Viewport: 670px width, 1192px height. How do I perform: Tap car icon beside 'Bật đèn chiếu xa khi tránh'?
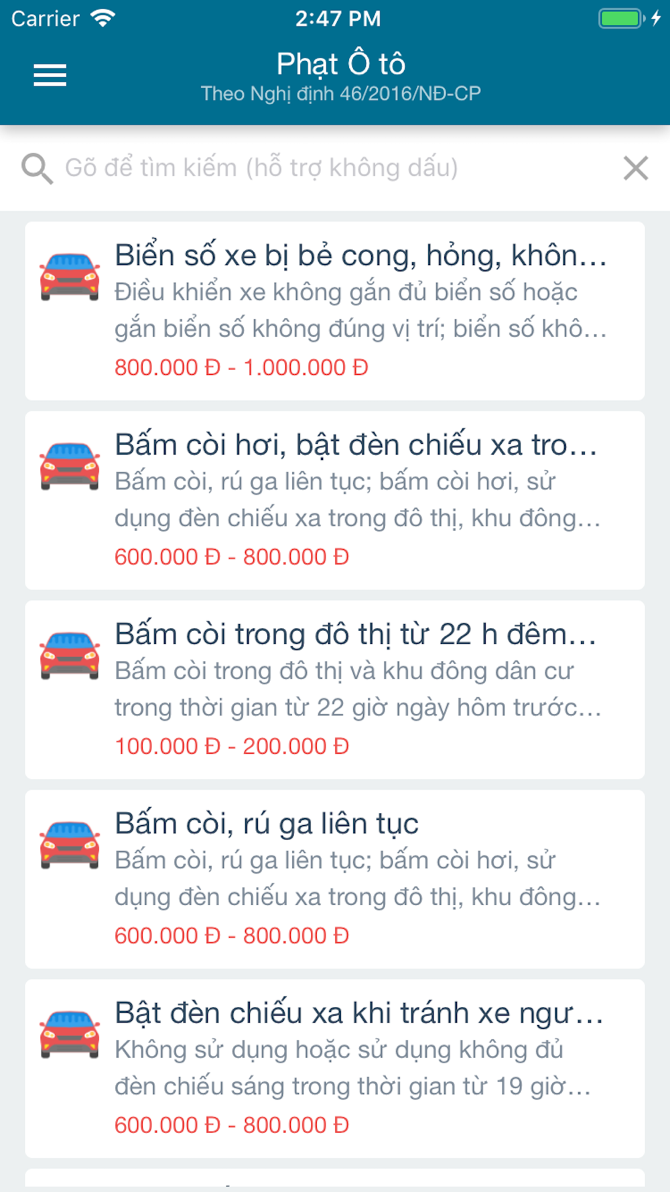point(70,1034)
